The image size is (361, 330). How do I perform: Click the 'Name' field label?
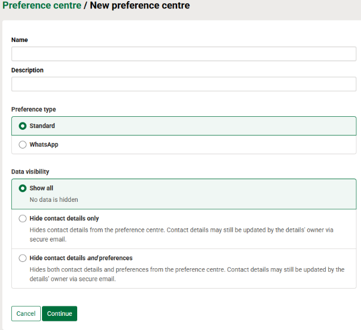pyautogui.click(x=19, y=40)
